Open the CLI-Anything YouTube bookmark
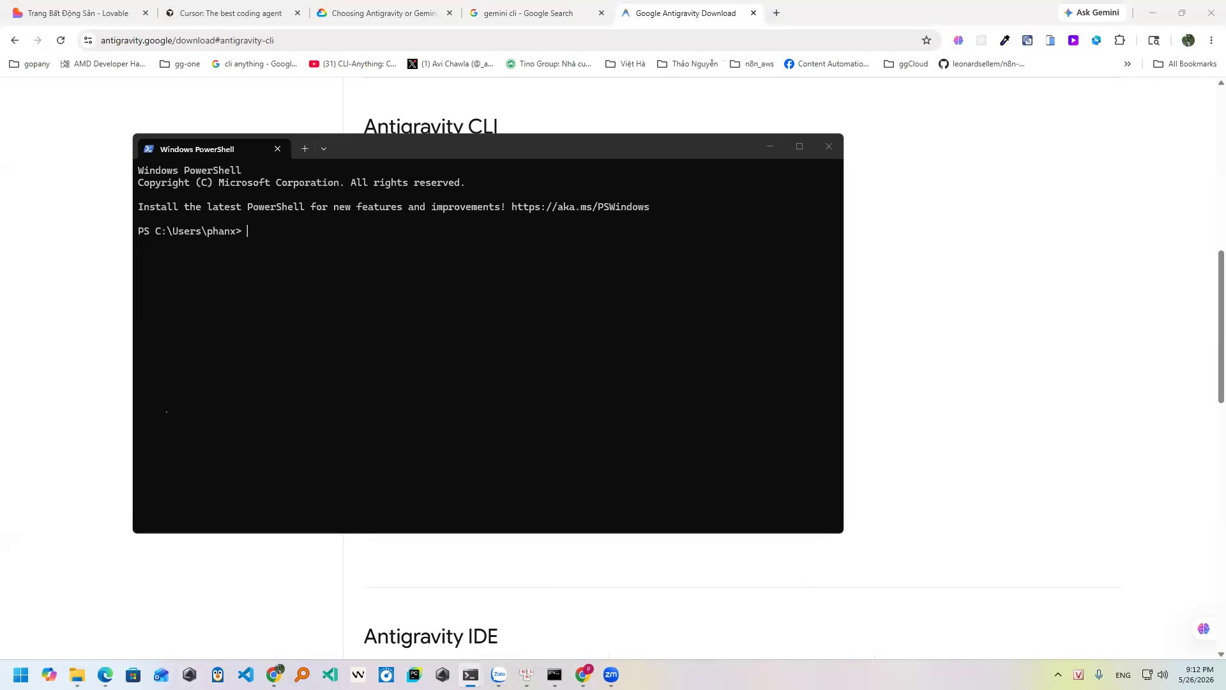This screenshot has width=1226, height=690. (x=352, y=64)
